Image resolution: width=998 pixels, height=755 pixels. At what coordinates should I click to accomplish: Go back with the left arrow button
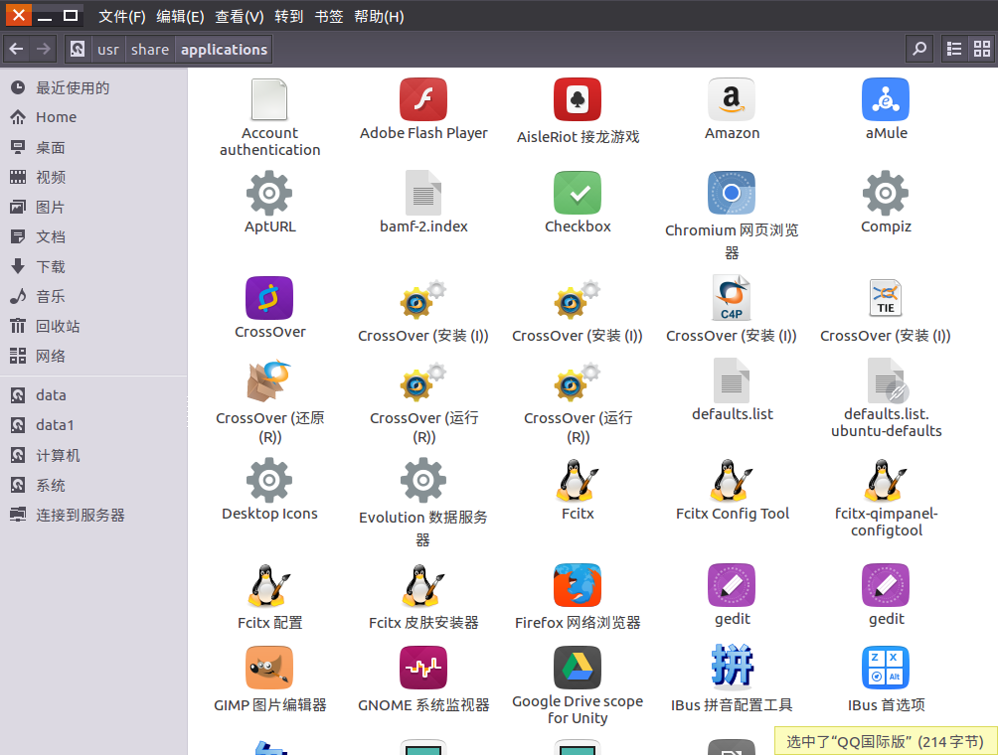[x=17, y=49]
